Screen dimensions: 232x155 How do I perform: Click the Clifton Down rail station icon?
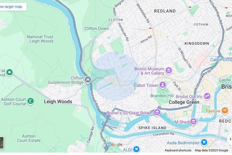pyautogui.click(x=150, y=28)
